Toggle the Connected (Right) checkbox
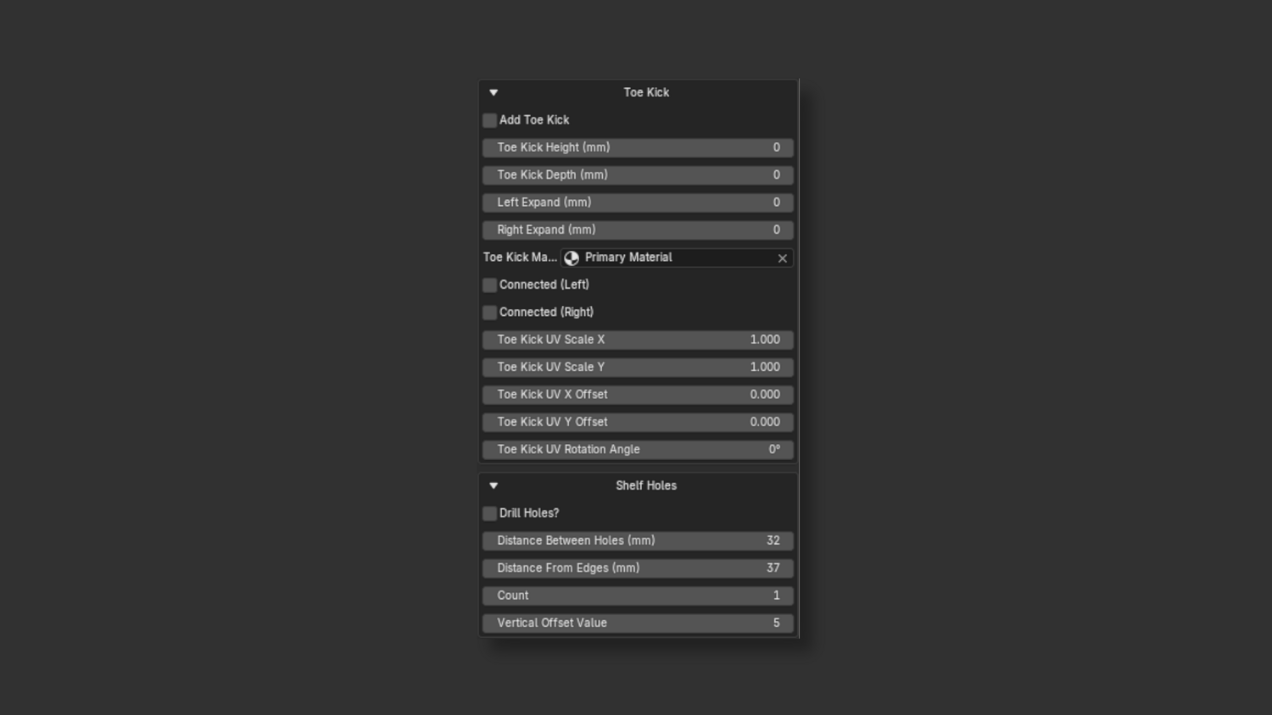Image resolution: width=1272 pixels, height=715 pixels. (x=490, y=313)
